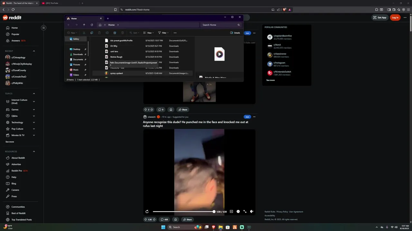Click the Get App button

coord(380,18)
